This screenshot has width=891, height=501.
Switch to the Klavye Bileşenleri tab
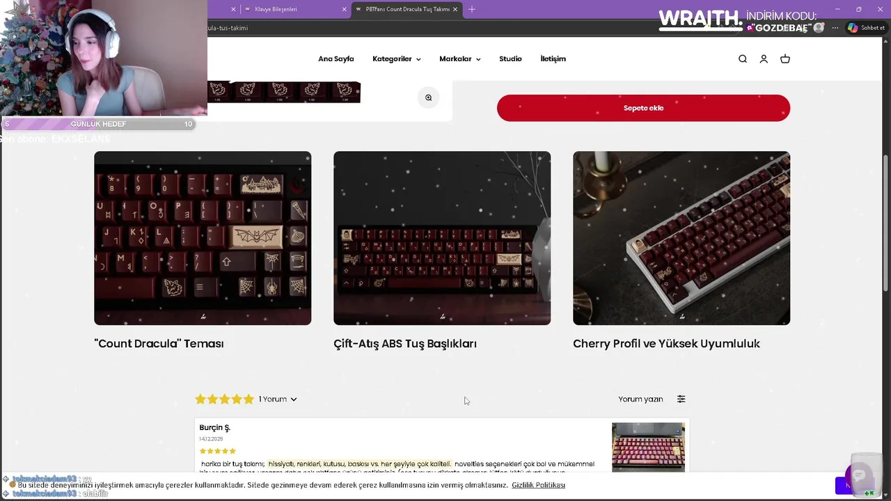(x=292, y=9)
